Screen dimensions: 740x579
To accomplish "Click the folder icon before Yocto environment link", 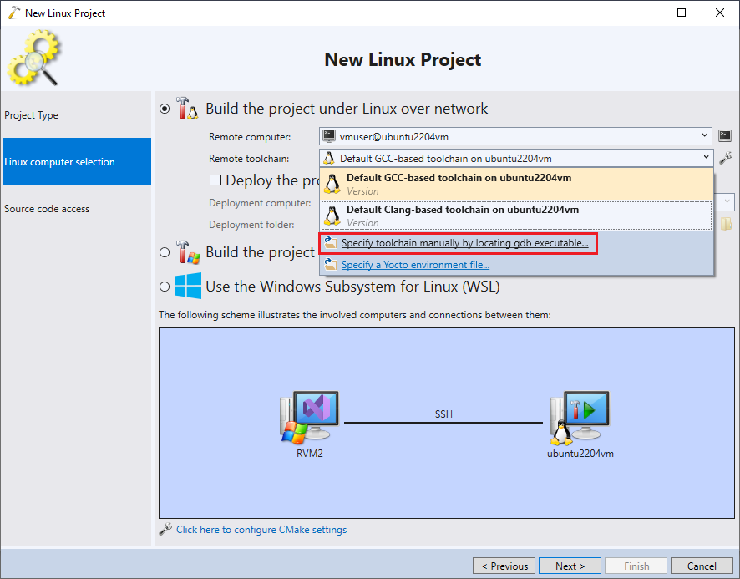I will click(x=331, y=264).
